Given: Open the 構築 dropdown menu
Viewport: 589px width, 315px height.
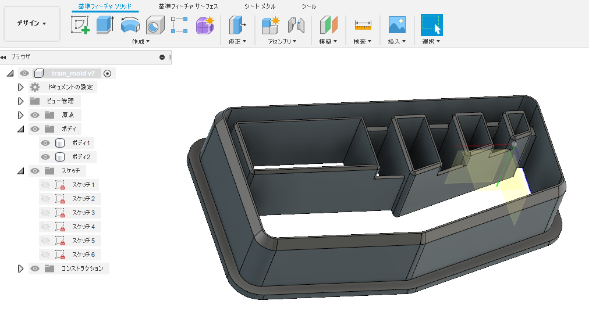Looking at the screenshot, I should pos(328,42).
